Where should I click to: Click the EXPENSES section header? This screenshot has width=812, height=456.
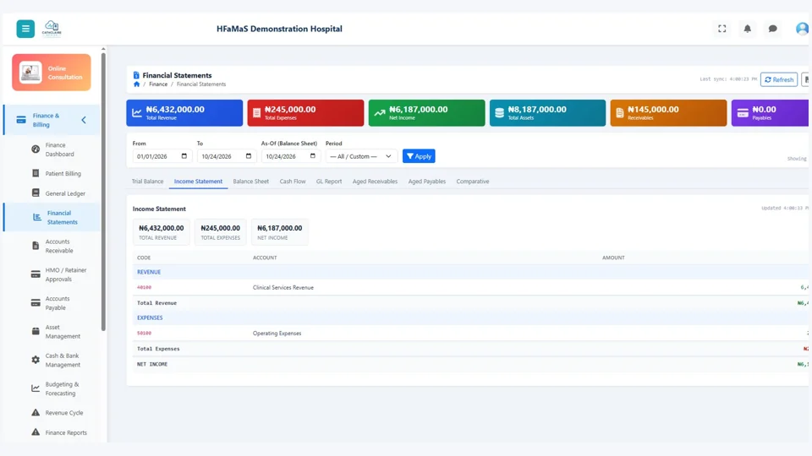click(150, 318)
